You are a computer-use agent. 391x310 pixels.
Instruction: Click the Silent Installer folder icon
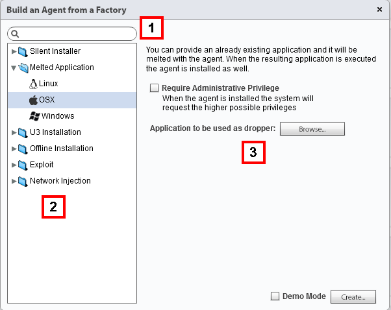(x=23, y=51)
